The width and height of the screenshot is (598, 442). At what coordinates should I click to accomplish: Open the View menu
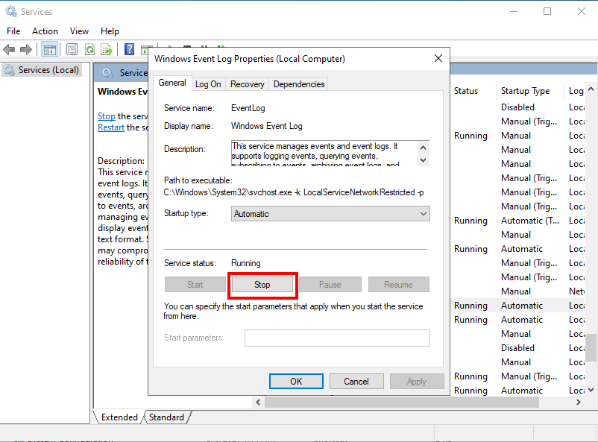79,31
